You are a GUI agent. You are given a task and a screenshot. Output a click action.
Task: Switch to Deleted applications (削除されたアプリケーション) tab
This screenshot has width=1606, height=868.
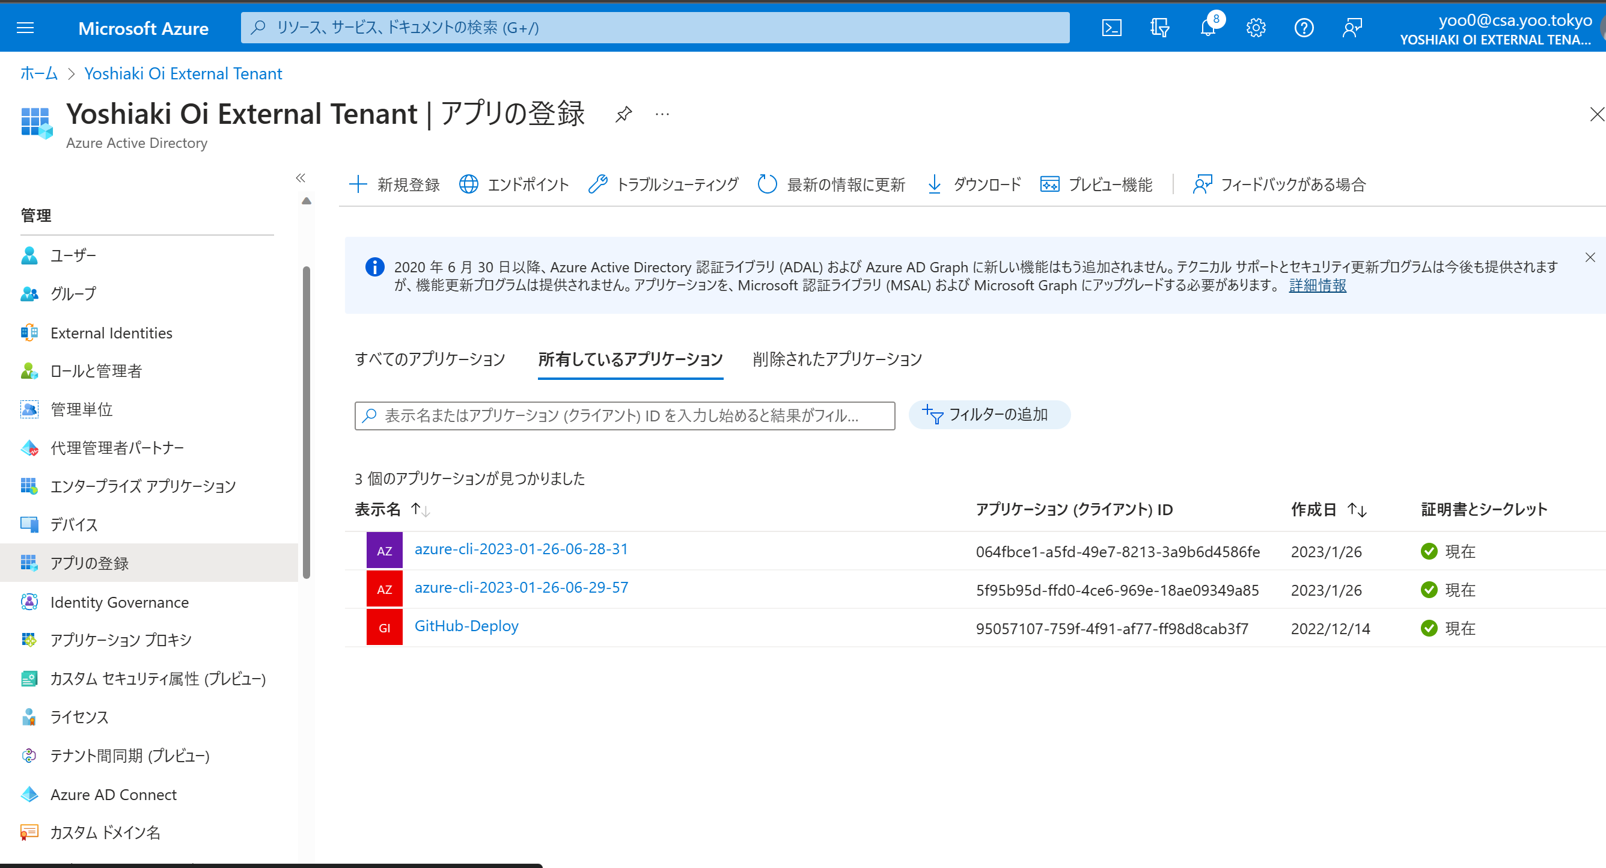[x=837, y=359]
